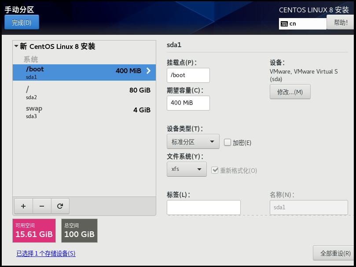Click the 400 MiB size in /boot row
This screenshot has height=267, width=356.
128,70
